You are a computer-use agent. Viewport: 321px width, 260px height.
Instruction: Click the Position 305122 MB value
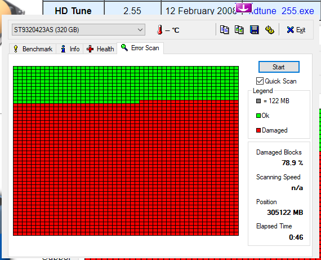pos(285,213)
